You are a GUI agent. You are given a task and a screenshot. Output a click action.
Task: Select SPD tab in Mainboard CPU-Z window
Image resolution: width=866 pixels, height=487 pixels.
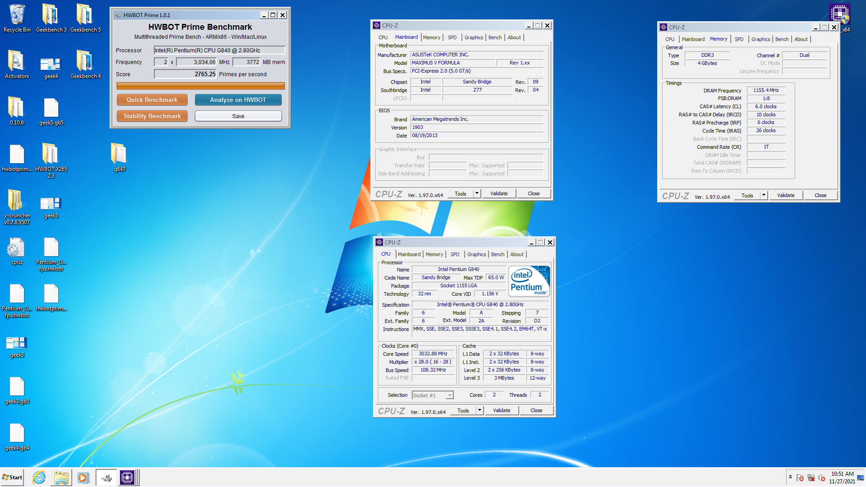coord(452,37)
